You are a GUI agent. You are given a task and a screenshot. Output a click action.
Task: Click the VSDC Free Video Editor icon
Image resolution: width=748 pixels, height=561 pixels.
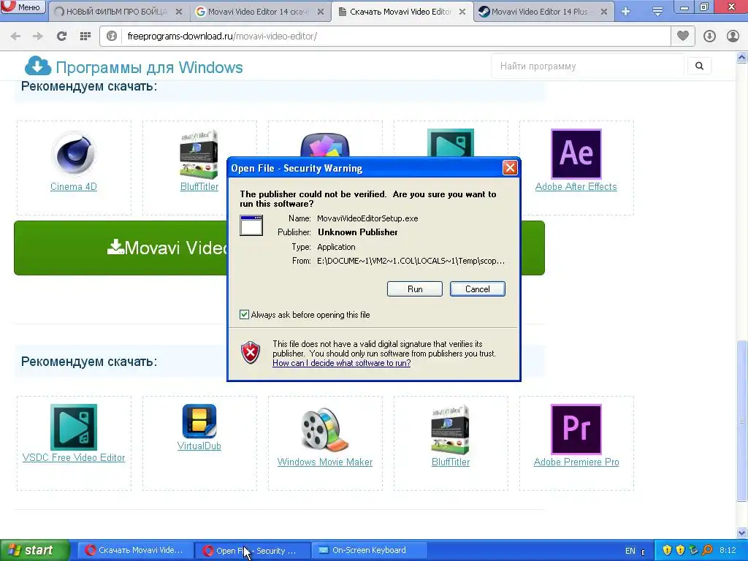(x=74, y=427)
